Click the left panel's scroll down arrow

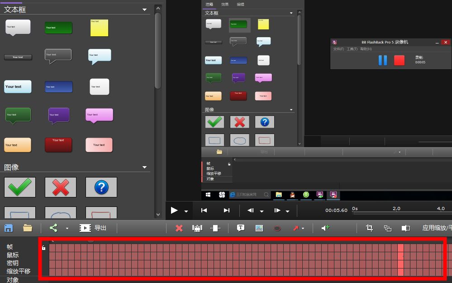pos(158,215)
